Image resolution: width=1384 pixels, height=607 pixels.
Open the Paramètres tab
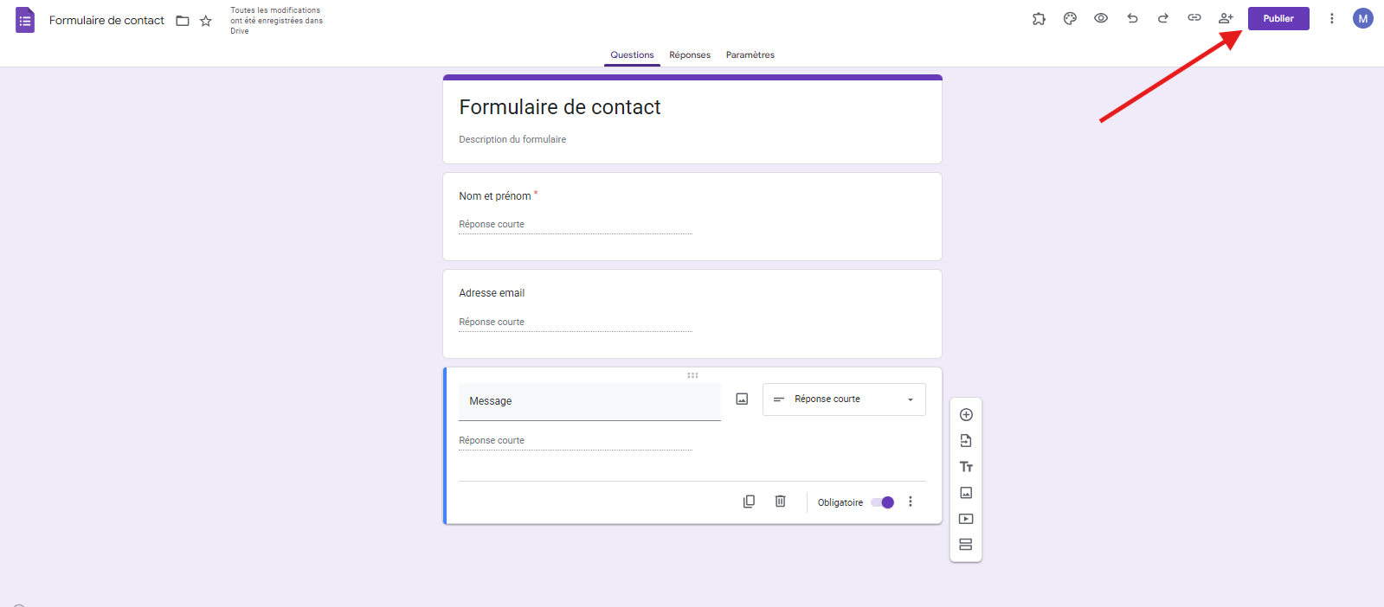click(x=750, y=55)
